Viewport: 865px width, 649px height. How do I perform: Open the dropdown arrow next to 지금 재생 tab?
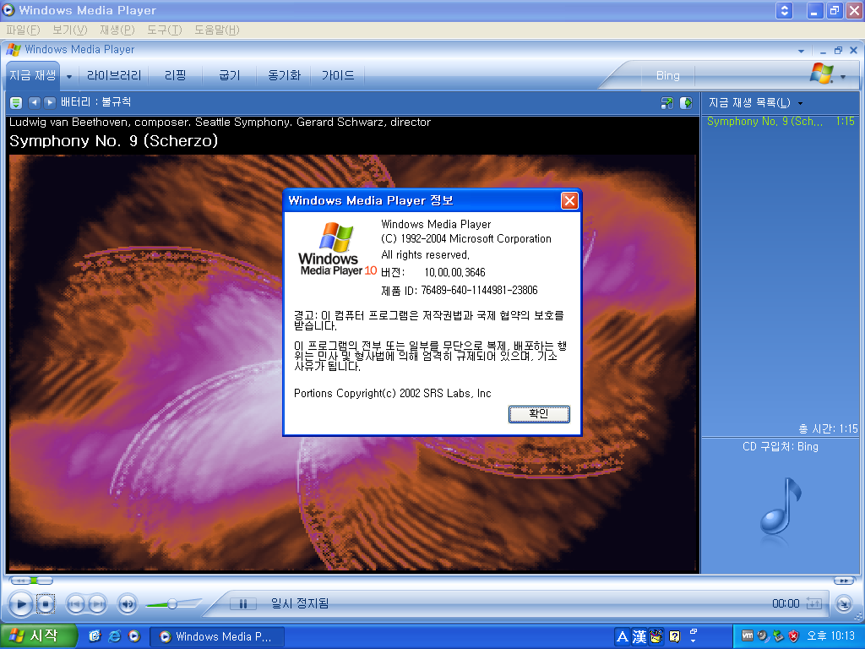point(69,77)
